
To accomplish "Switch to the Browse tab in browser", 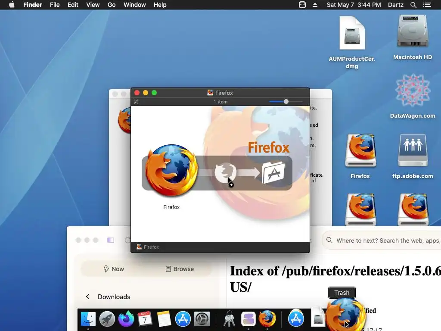I will point(180,269).
